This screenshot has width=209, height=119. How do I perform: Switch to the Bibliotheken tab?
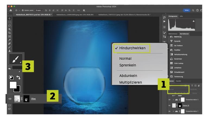coord(173,34)
